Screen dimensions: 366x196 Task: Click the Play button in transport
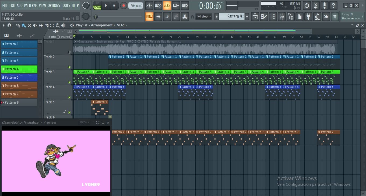click(106, 5)
